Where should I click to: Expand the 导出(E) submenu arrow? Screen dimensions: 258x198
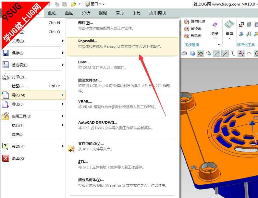coord(63,104)
